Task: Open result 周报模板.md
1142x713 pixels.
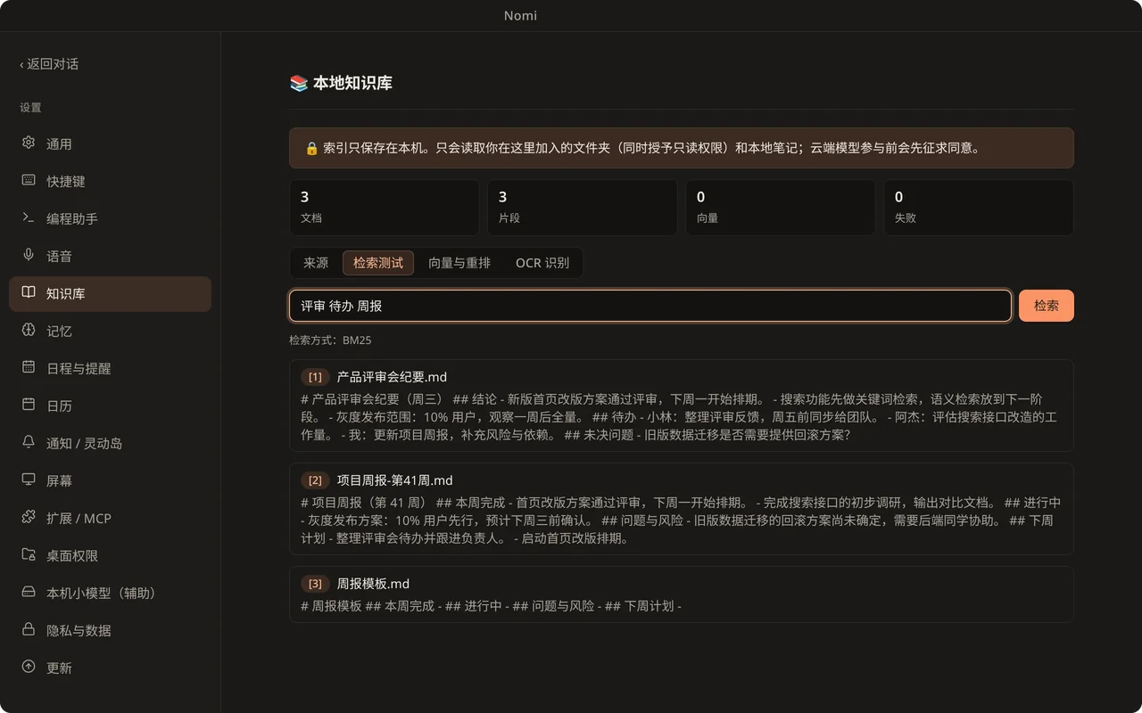Action: click(x=681, y=594)
